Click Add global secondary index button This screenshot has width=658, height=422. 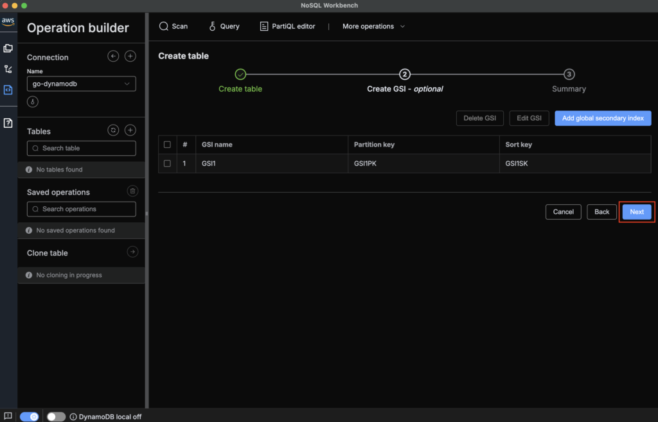pyautogui.click(x=603, y=118)
